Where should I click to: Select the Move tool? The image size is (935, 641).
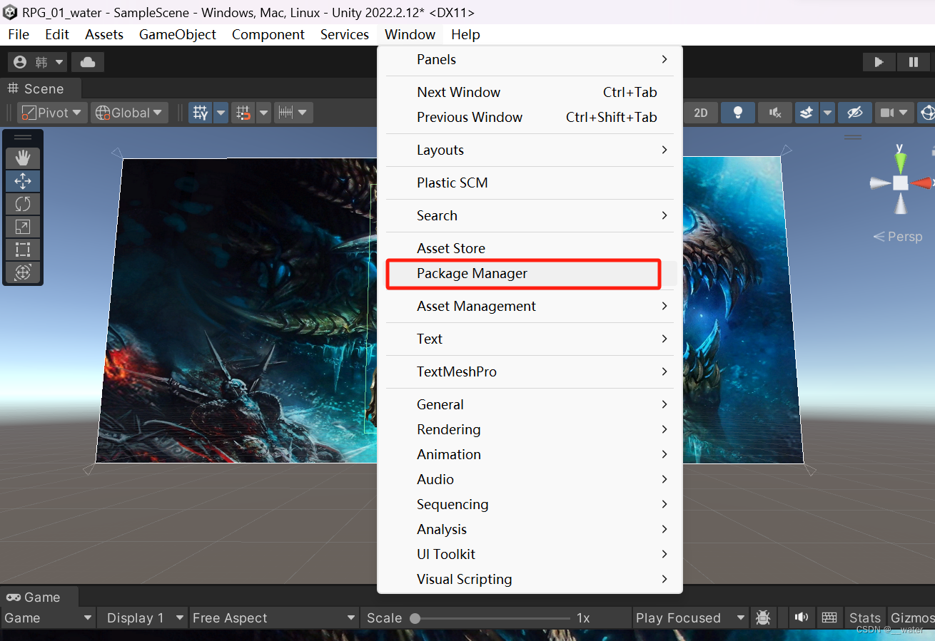pos(23,181)
